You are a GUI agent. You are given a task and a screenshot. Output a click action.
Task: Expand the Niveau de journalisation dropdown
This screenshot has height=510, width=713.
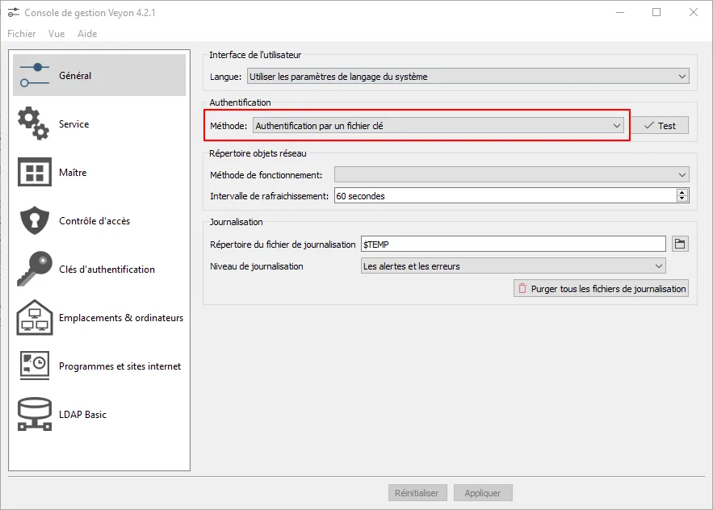513,266
